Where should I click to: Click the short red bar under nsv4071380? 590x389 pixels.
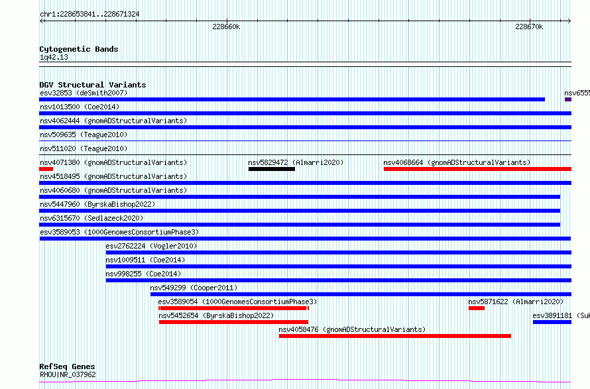coord(46,169)
